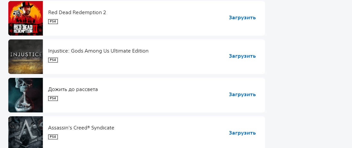Screen dimensions: 352x148
Task: Open the Assassin's Creed® Syndicate title text
Action: (81, 128)
